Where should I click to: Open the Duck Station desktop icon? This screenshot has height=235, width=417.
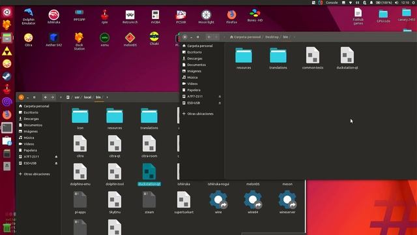tap(79, 41)
